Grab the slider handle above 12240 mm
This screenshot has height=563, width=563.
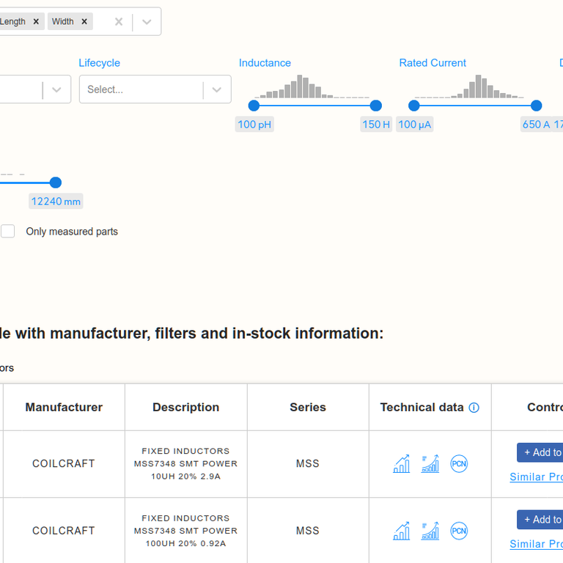56,183
